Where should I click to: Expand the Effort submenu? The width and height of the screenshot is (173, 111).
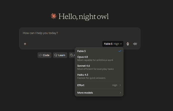pos(99,85)
